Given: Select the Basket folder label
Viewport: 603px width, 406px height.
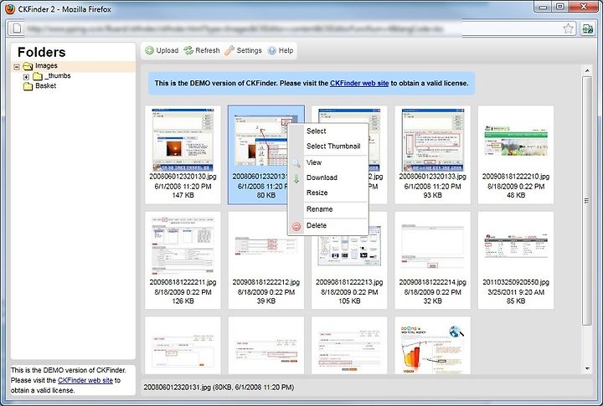Looking at the screenshot, I should 45,85.
